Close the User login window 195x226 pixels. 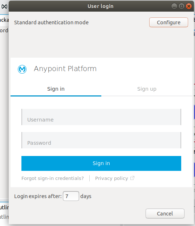pos(189,6)
